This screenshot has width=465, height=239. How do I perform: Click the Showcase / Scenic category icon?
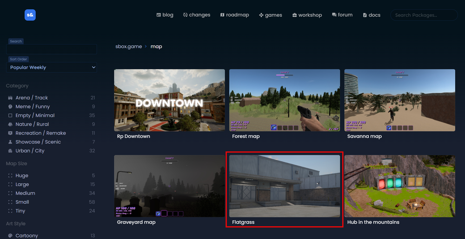10,142
